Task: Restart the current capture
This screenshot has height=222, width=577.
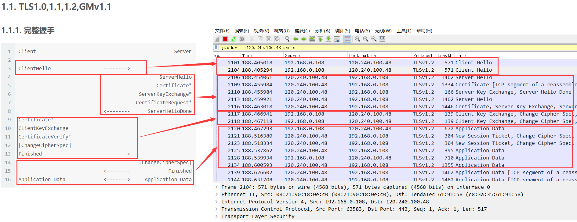Action: tap(234, 39)
